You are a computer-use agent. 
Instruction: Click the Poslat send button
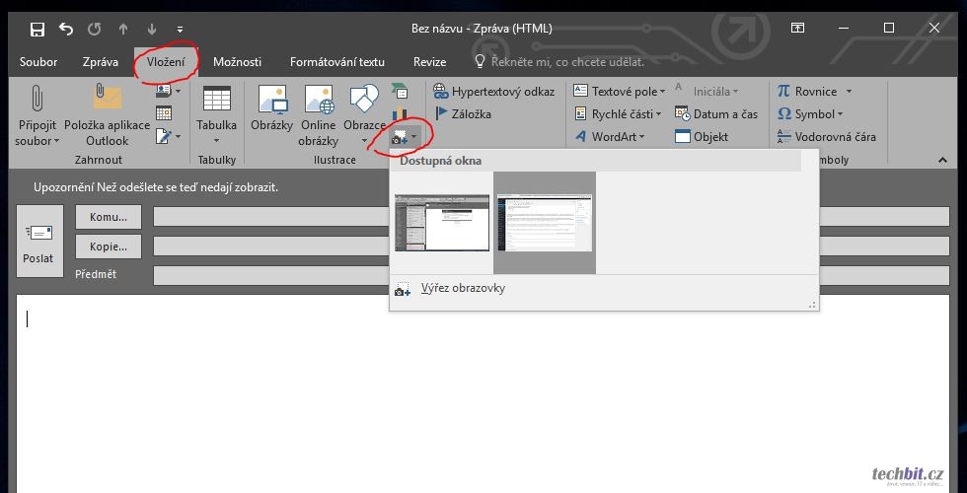coord(38,245)
